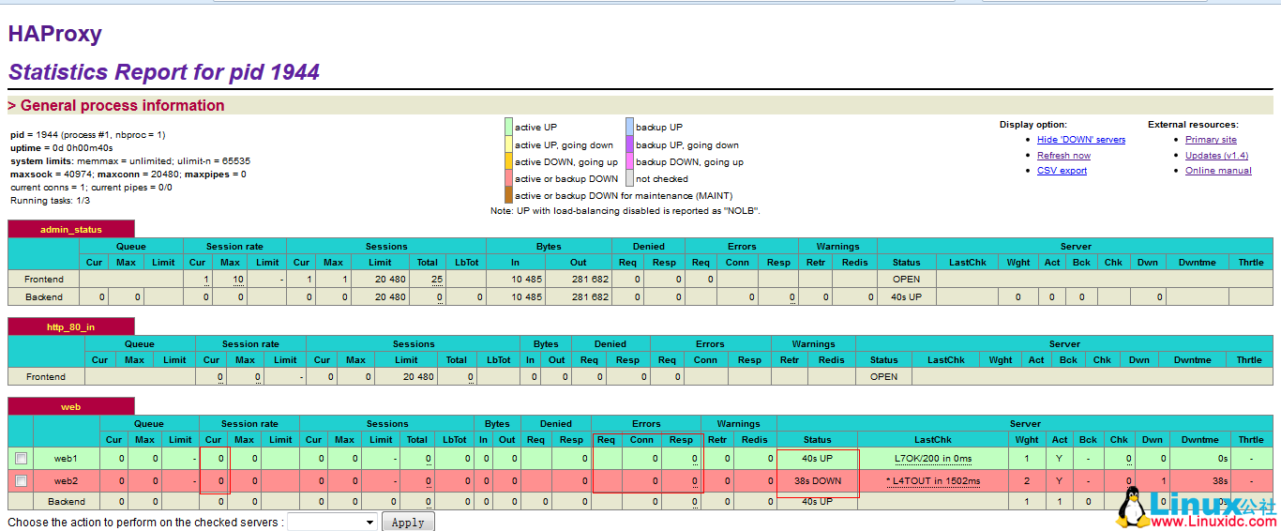The image size is (1281, 531).
Task: Click the web2 server name cell
Action: (x=66, y=481)
